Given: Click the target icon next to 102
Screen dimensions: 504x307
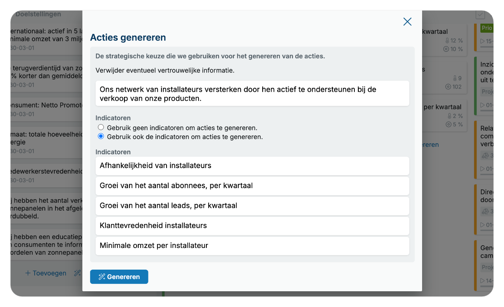Looking at the screenshot, I should [x=448, y=87].
